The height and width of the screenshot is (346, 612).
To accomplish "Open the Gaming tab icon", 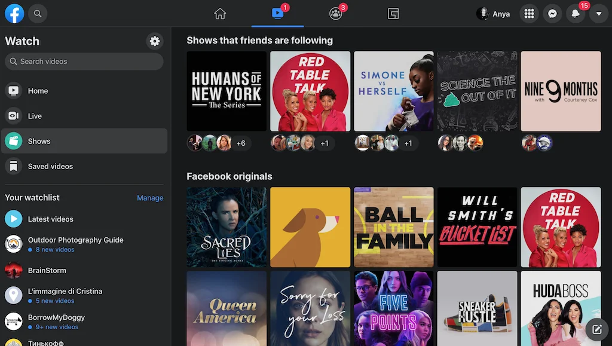I will coord(393,14).
